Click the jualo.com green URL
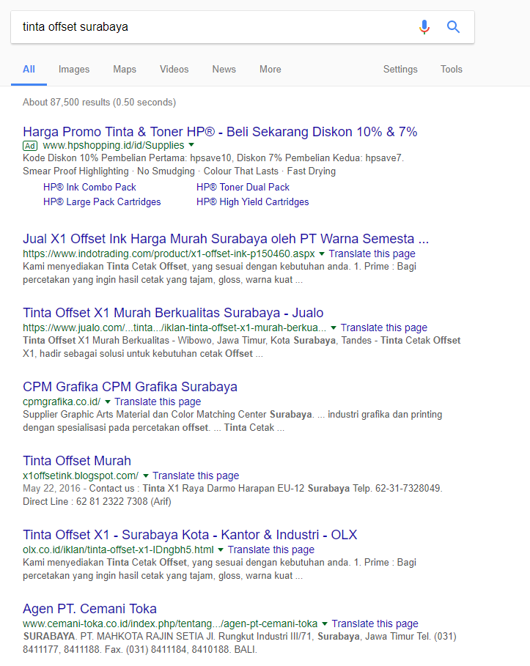 [174, 328]
